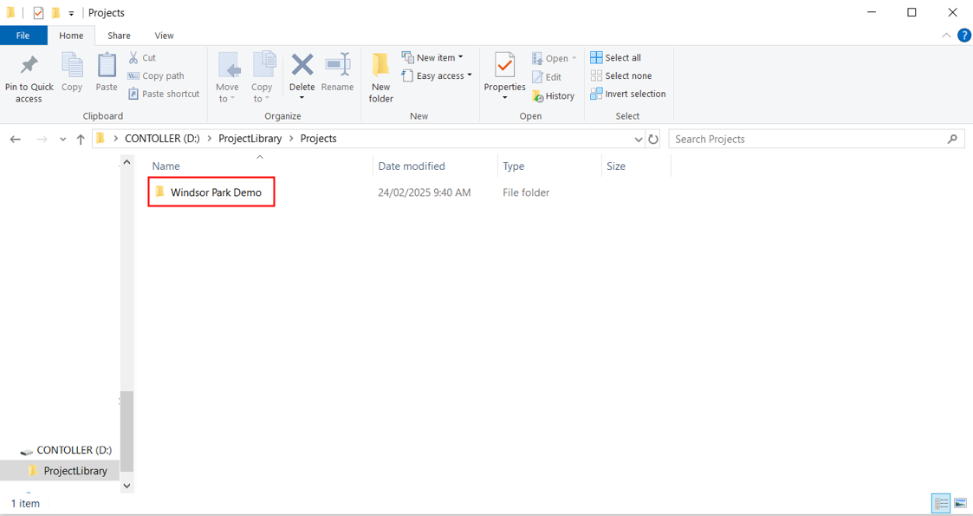
Task: Click Open in the Open group
Action: [555, 58]
